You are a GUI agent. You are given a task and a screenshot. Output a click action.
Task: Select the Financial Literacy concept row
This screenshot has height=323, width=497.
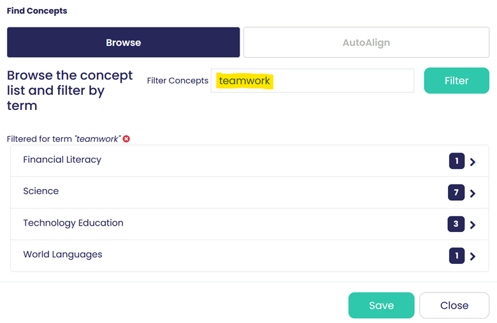pos(250,161)
